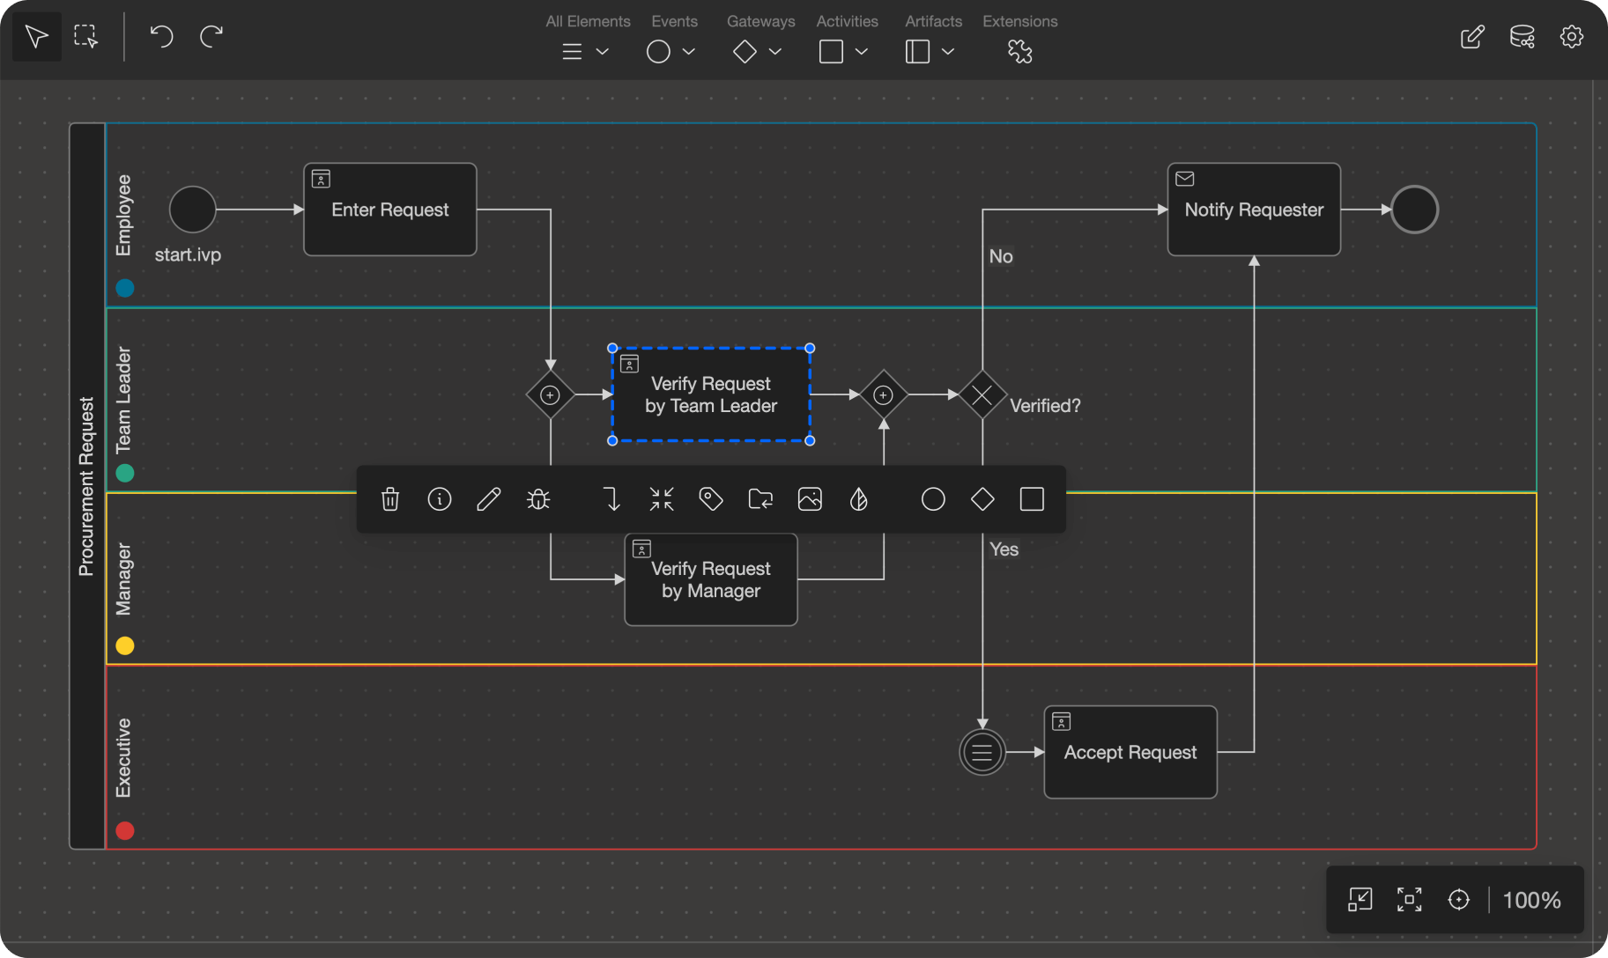Screen dimensions: 1608x958
Task: Fit diagram to screen icon
Action: tap(1410, 899)
